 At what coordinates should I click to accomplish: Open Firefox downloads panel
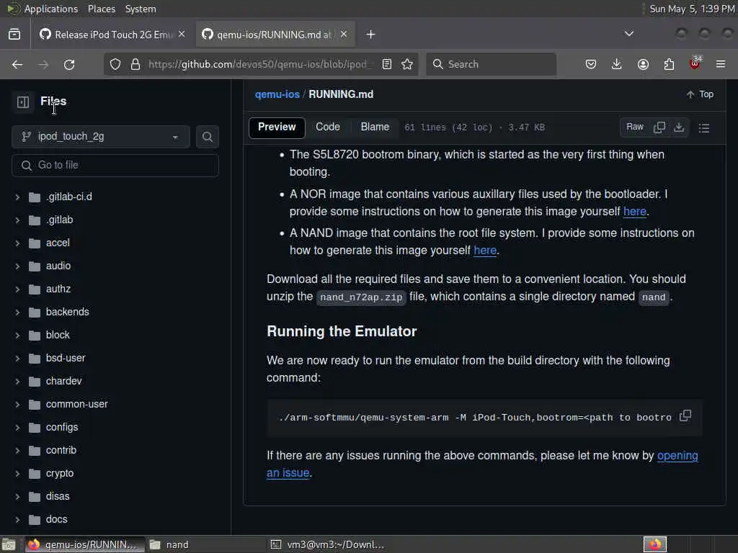coord(617,64)
